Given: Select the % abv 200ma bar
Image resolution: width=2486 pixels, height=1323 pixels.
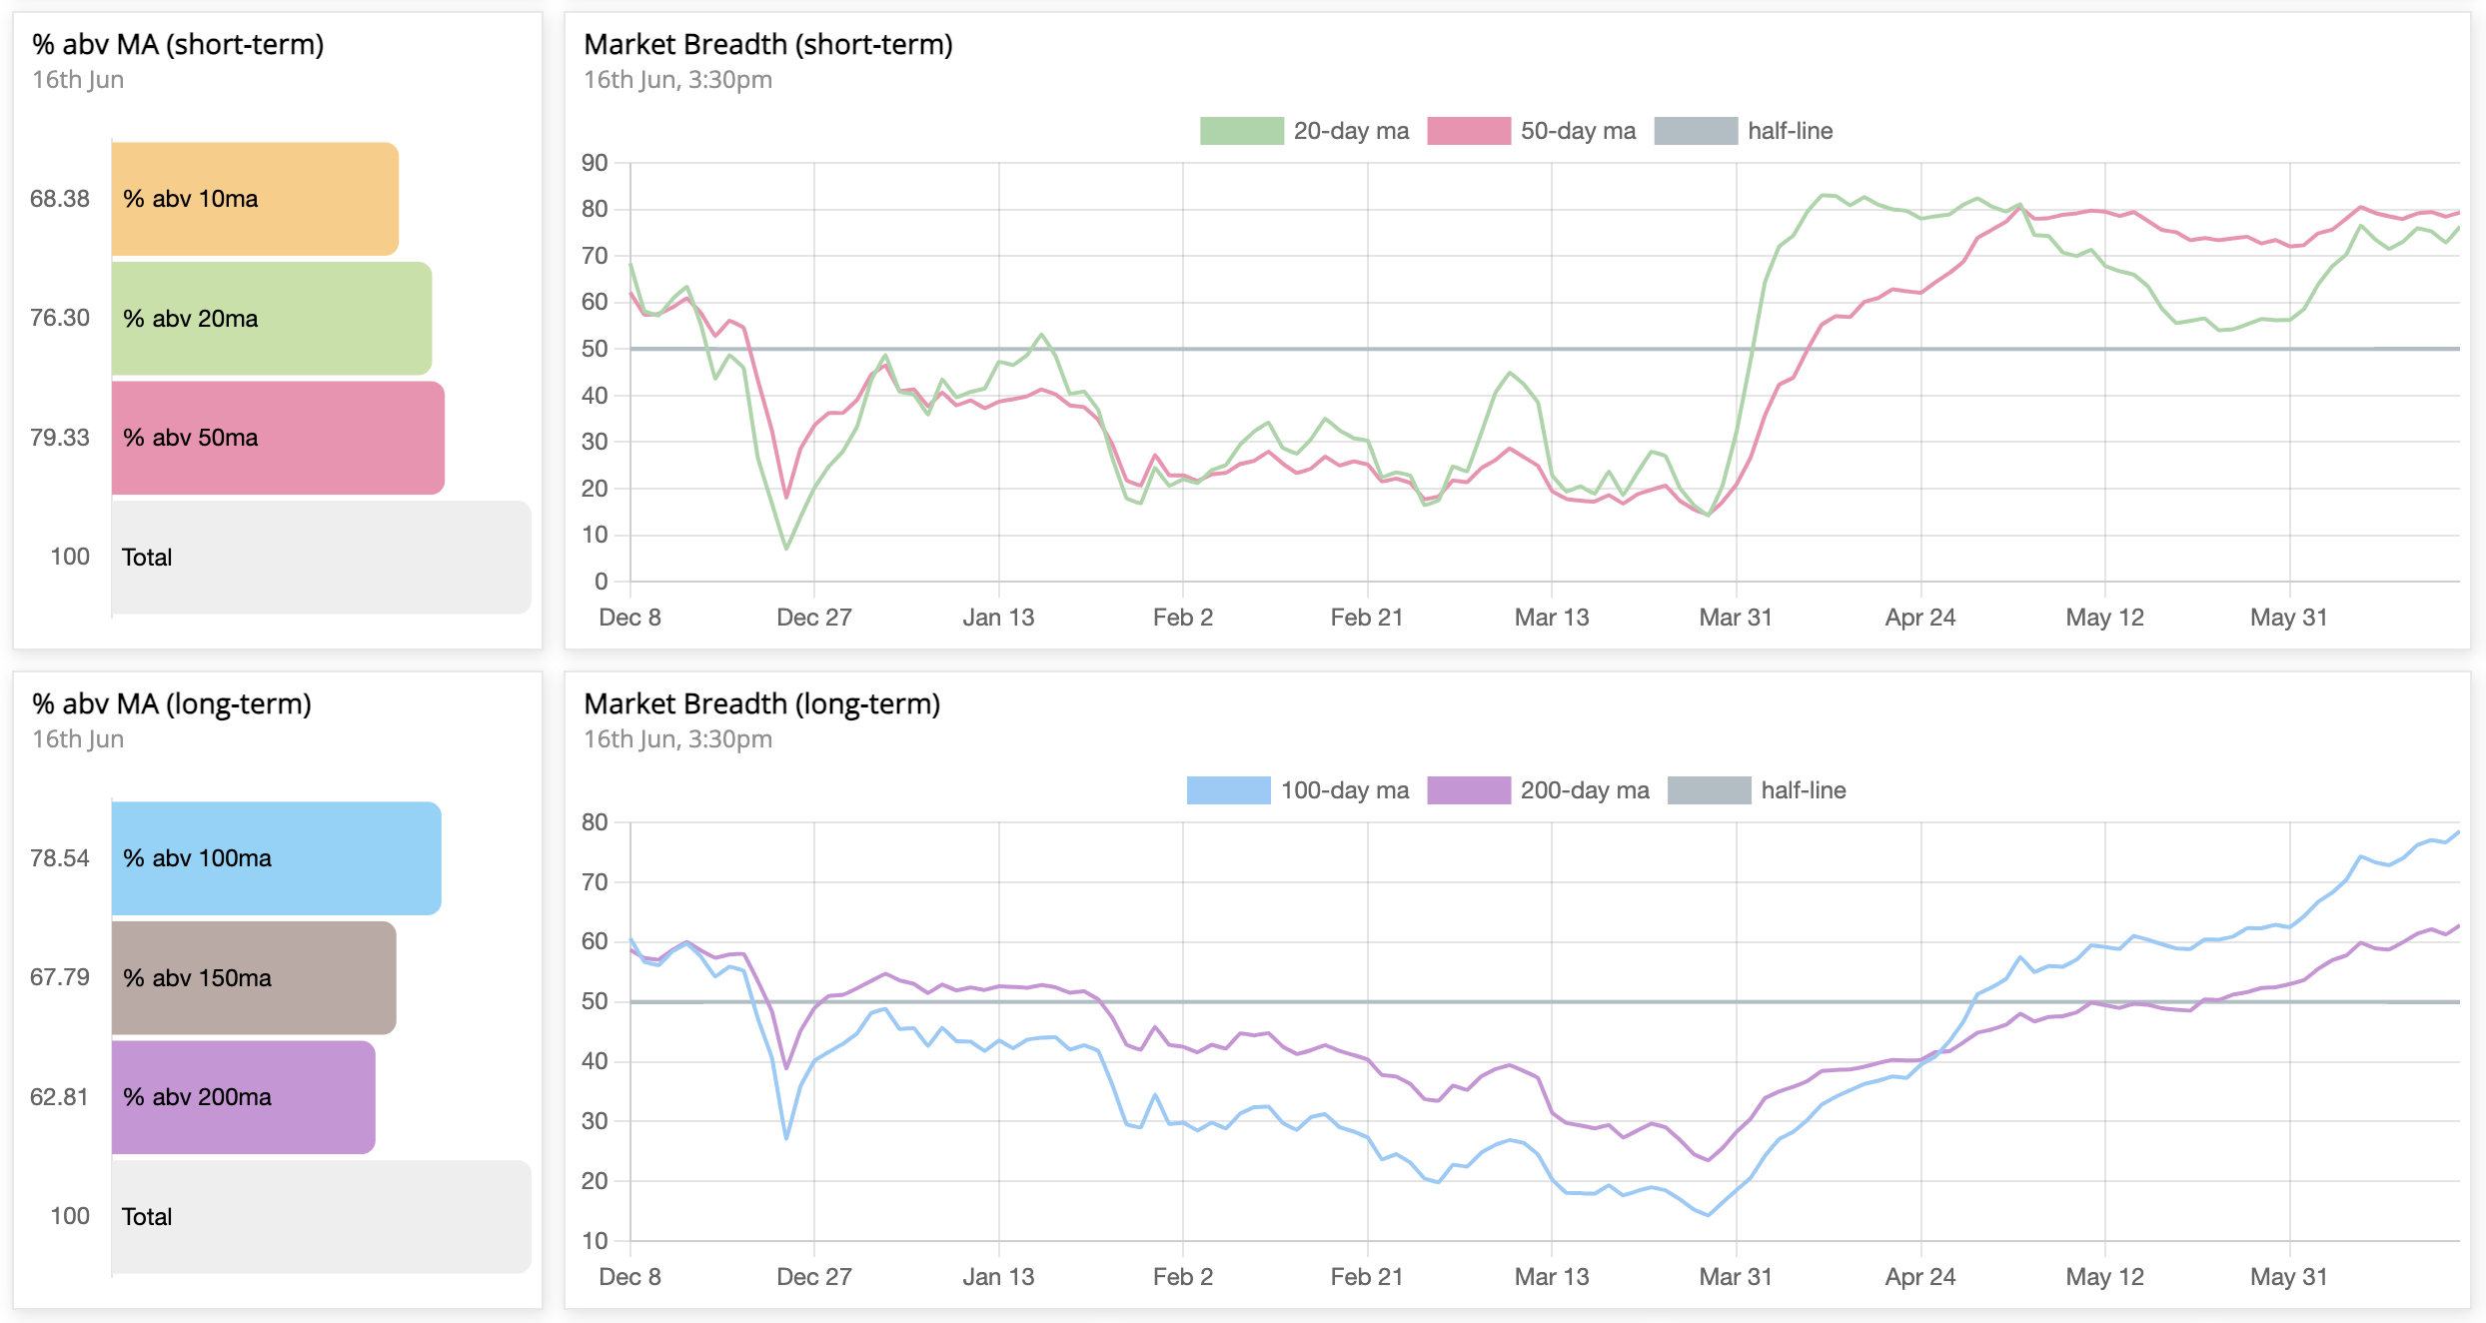Looking at the screenshot, I should pyautogui.click(x=244, y=1097).
